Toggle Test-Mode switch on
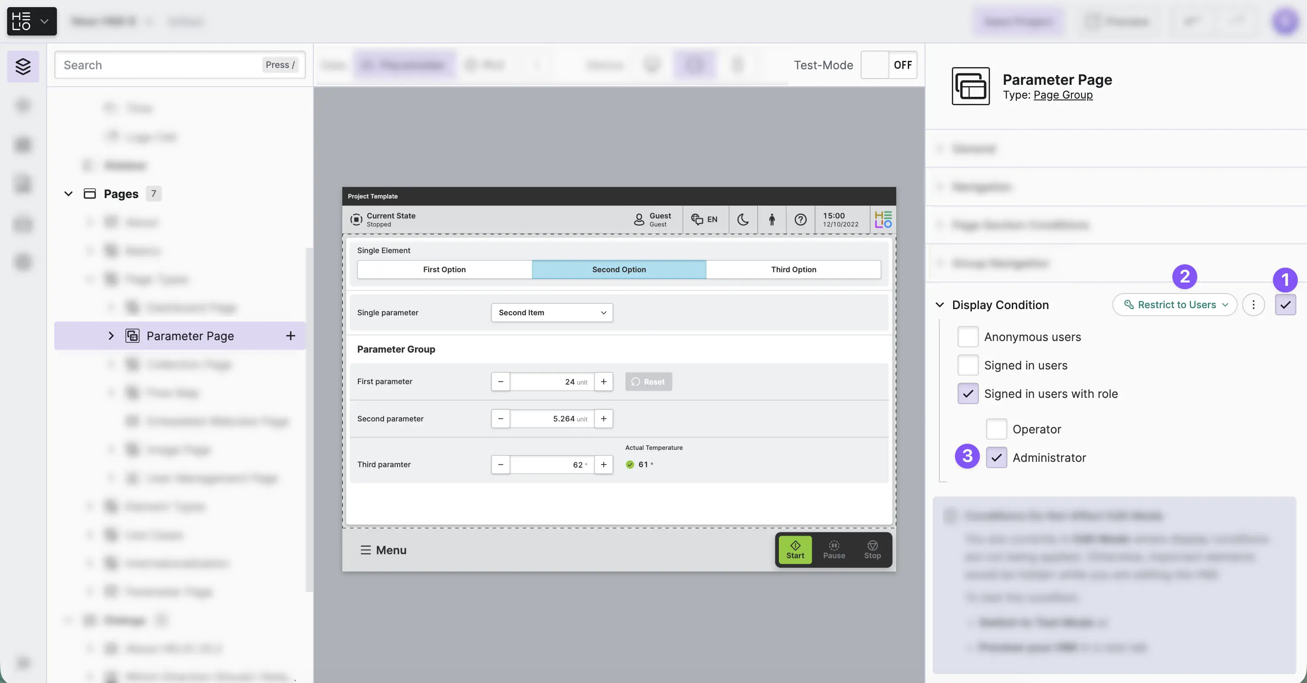This screenshot has height=683, width=1307. 888,65
